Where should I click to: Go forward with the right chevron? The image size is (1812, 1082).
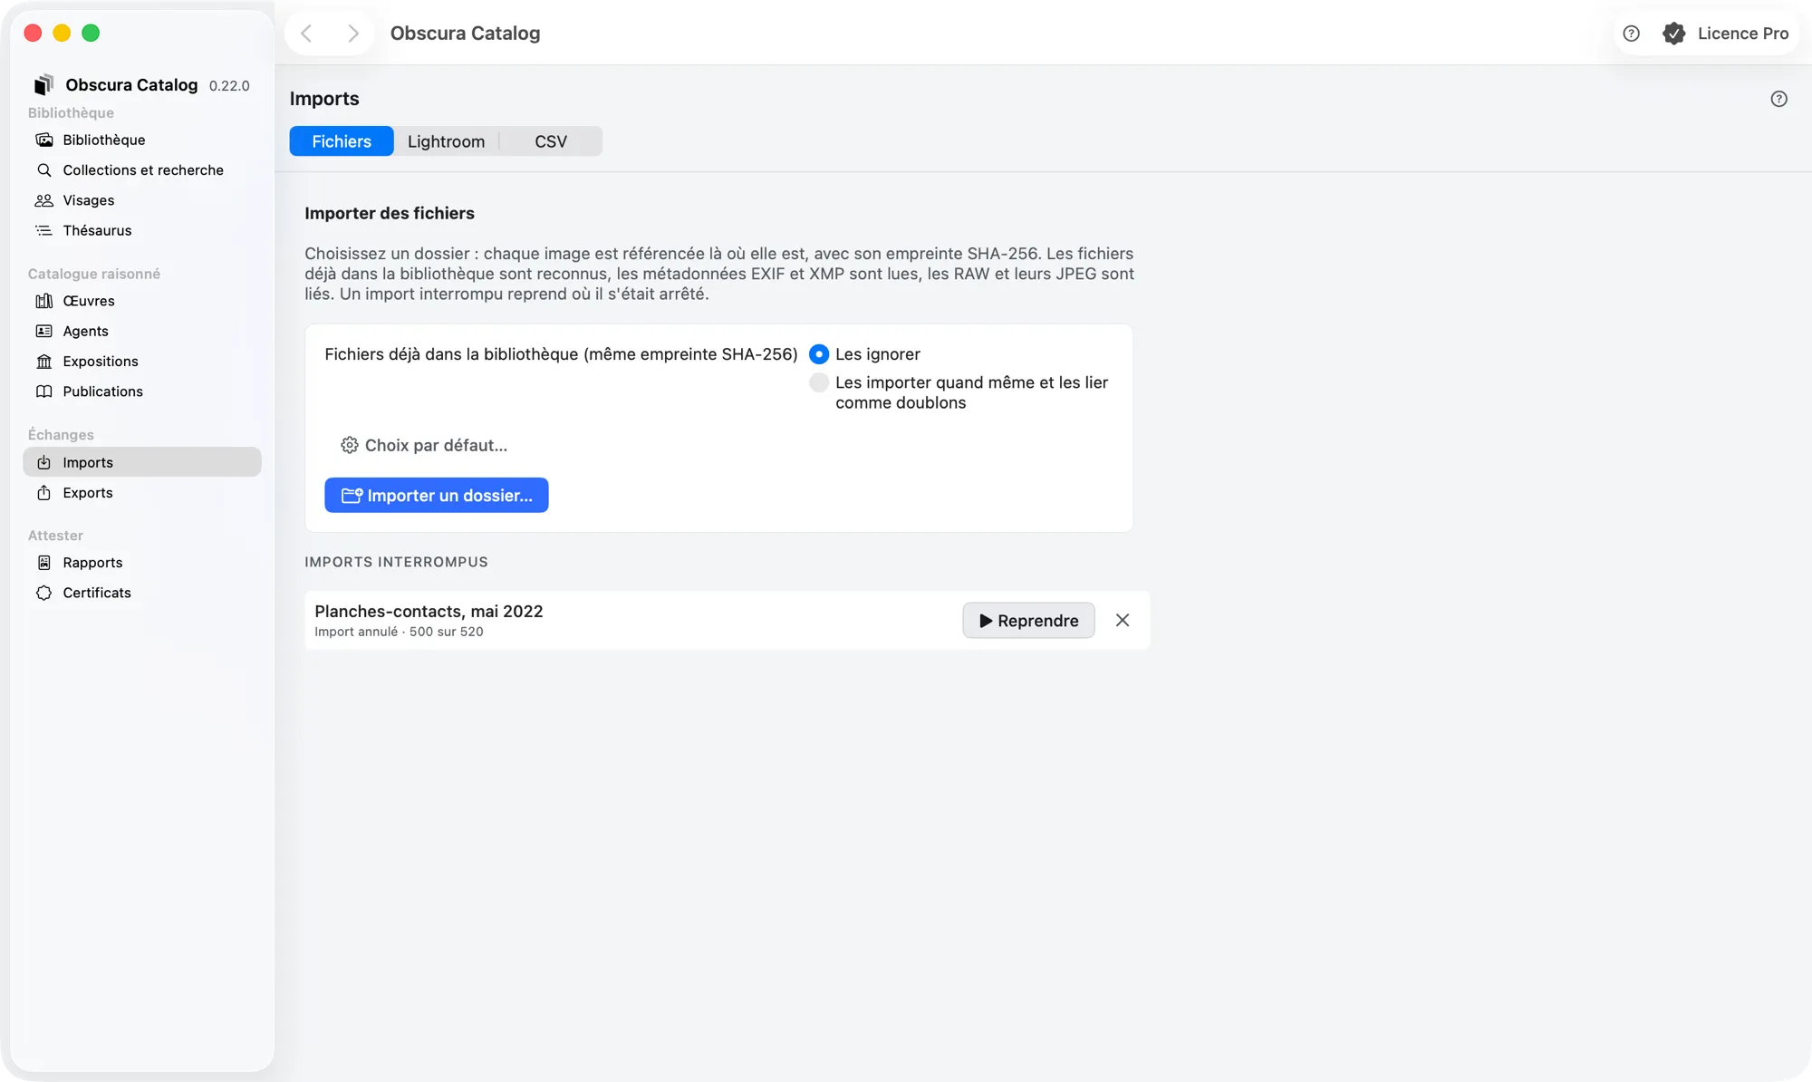pos(353,34)
